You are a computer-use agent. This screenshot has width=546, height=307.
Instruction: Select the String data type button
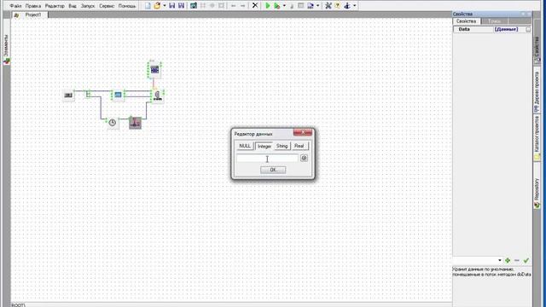pos(282,146)
